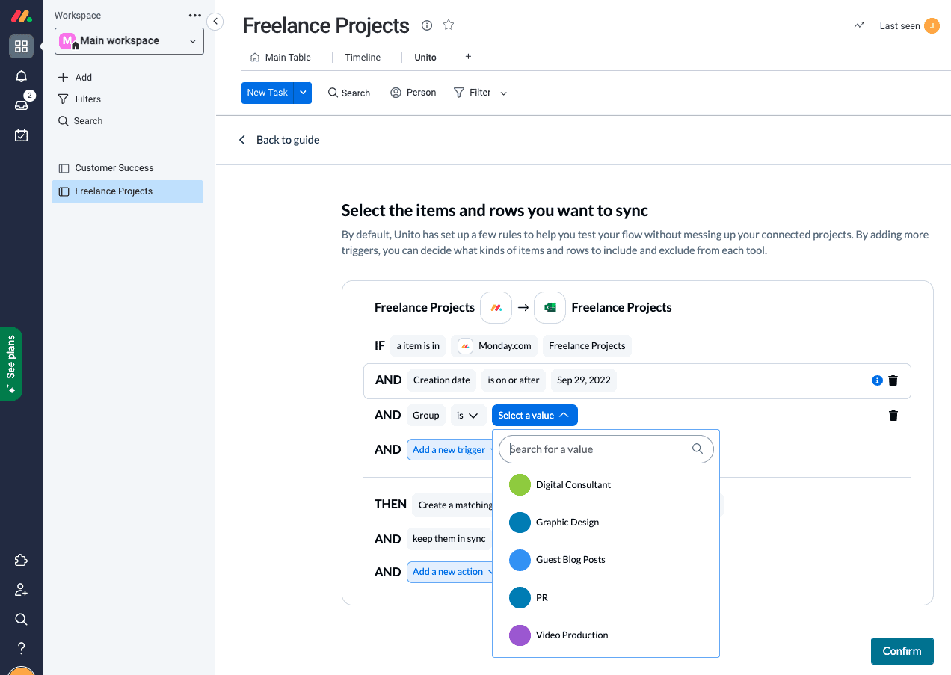This screenshot has width=951, height=675.
Task: Select Video Production group
Action: (606, 635)
